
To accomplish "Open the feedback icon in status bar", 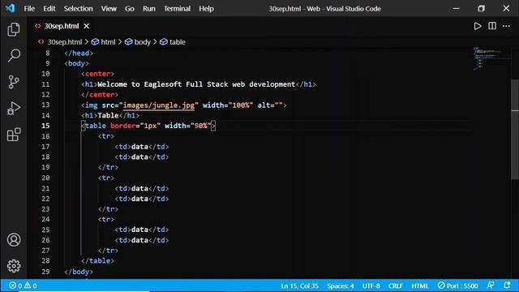I will pos(491,286).
